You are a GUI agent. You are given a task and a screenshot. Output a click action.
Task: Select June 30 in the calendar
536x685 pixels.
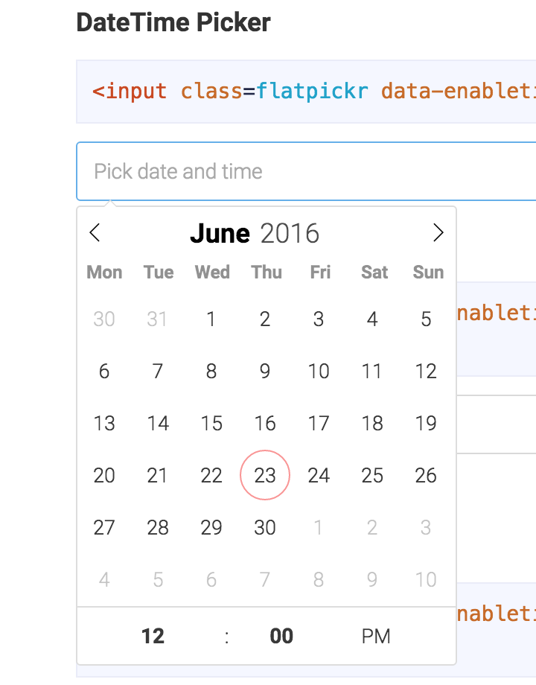[x=265, y=527]
